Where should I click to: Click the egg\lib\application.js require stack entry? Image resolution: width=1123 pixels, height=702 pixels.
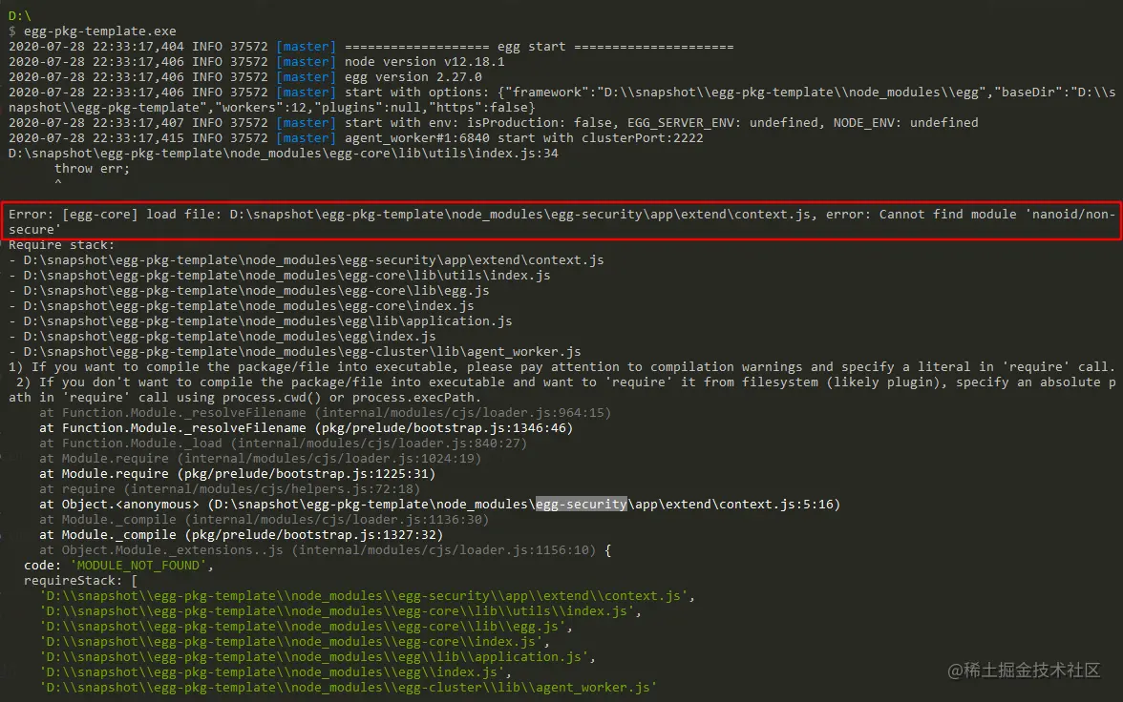[260, 321]
